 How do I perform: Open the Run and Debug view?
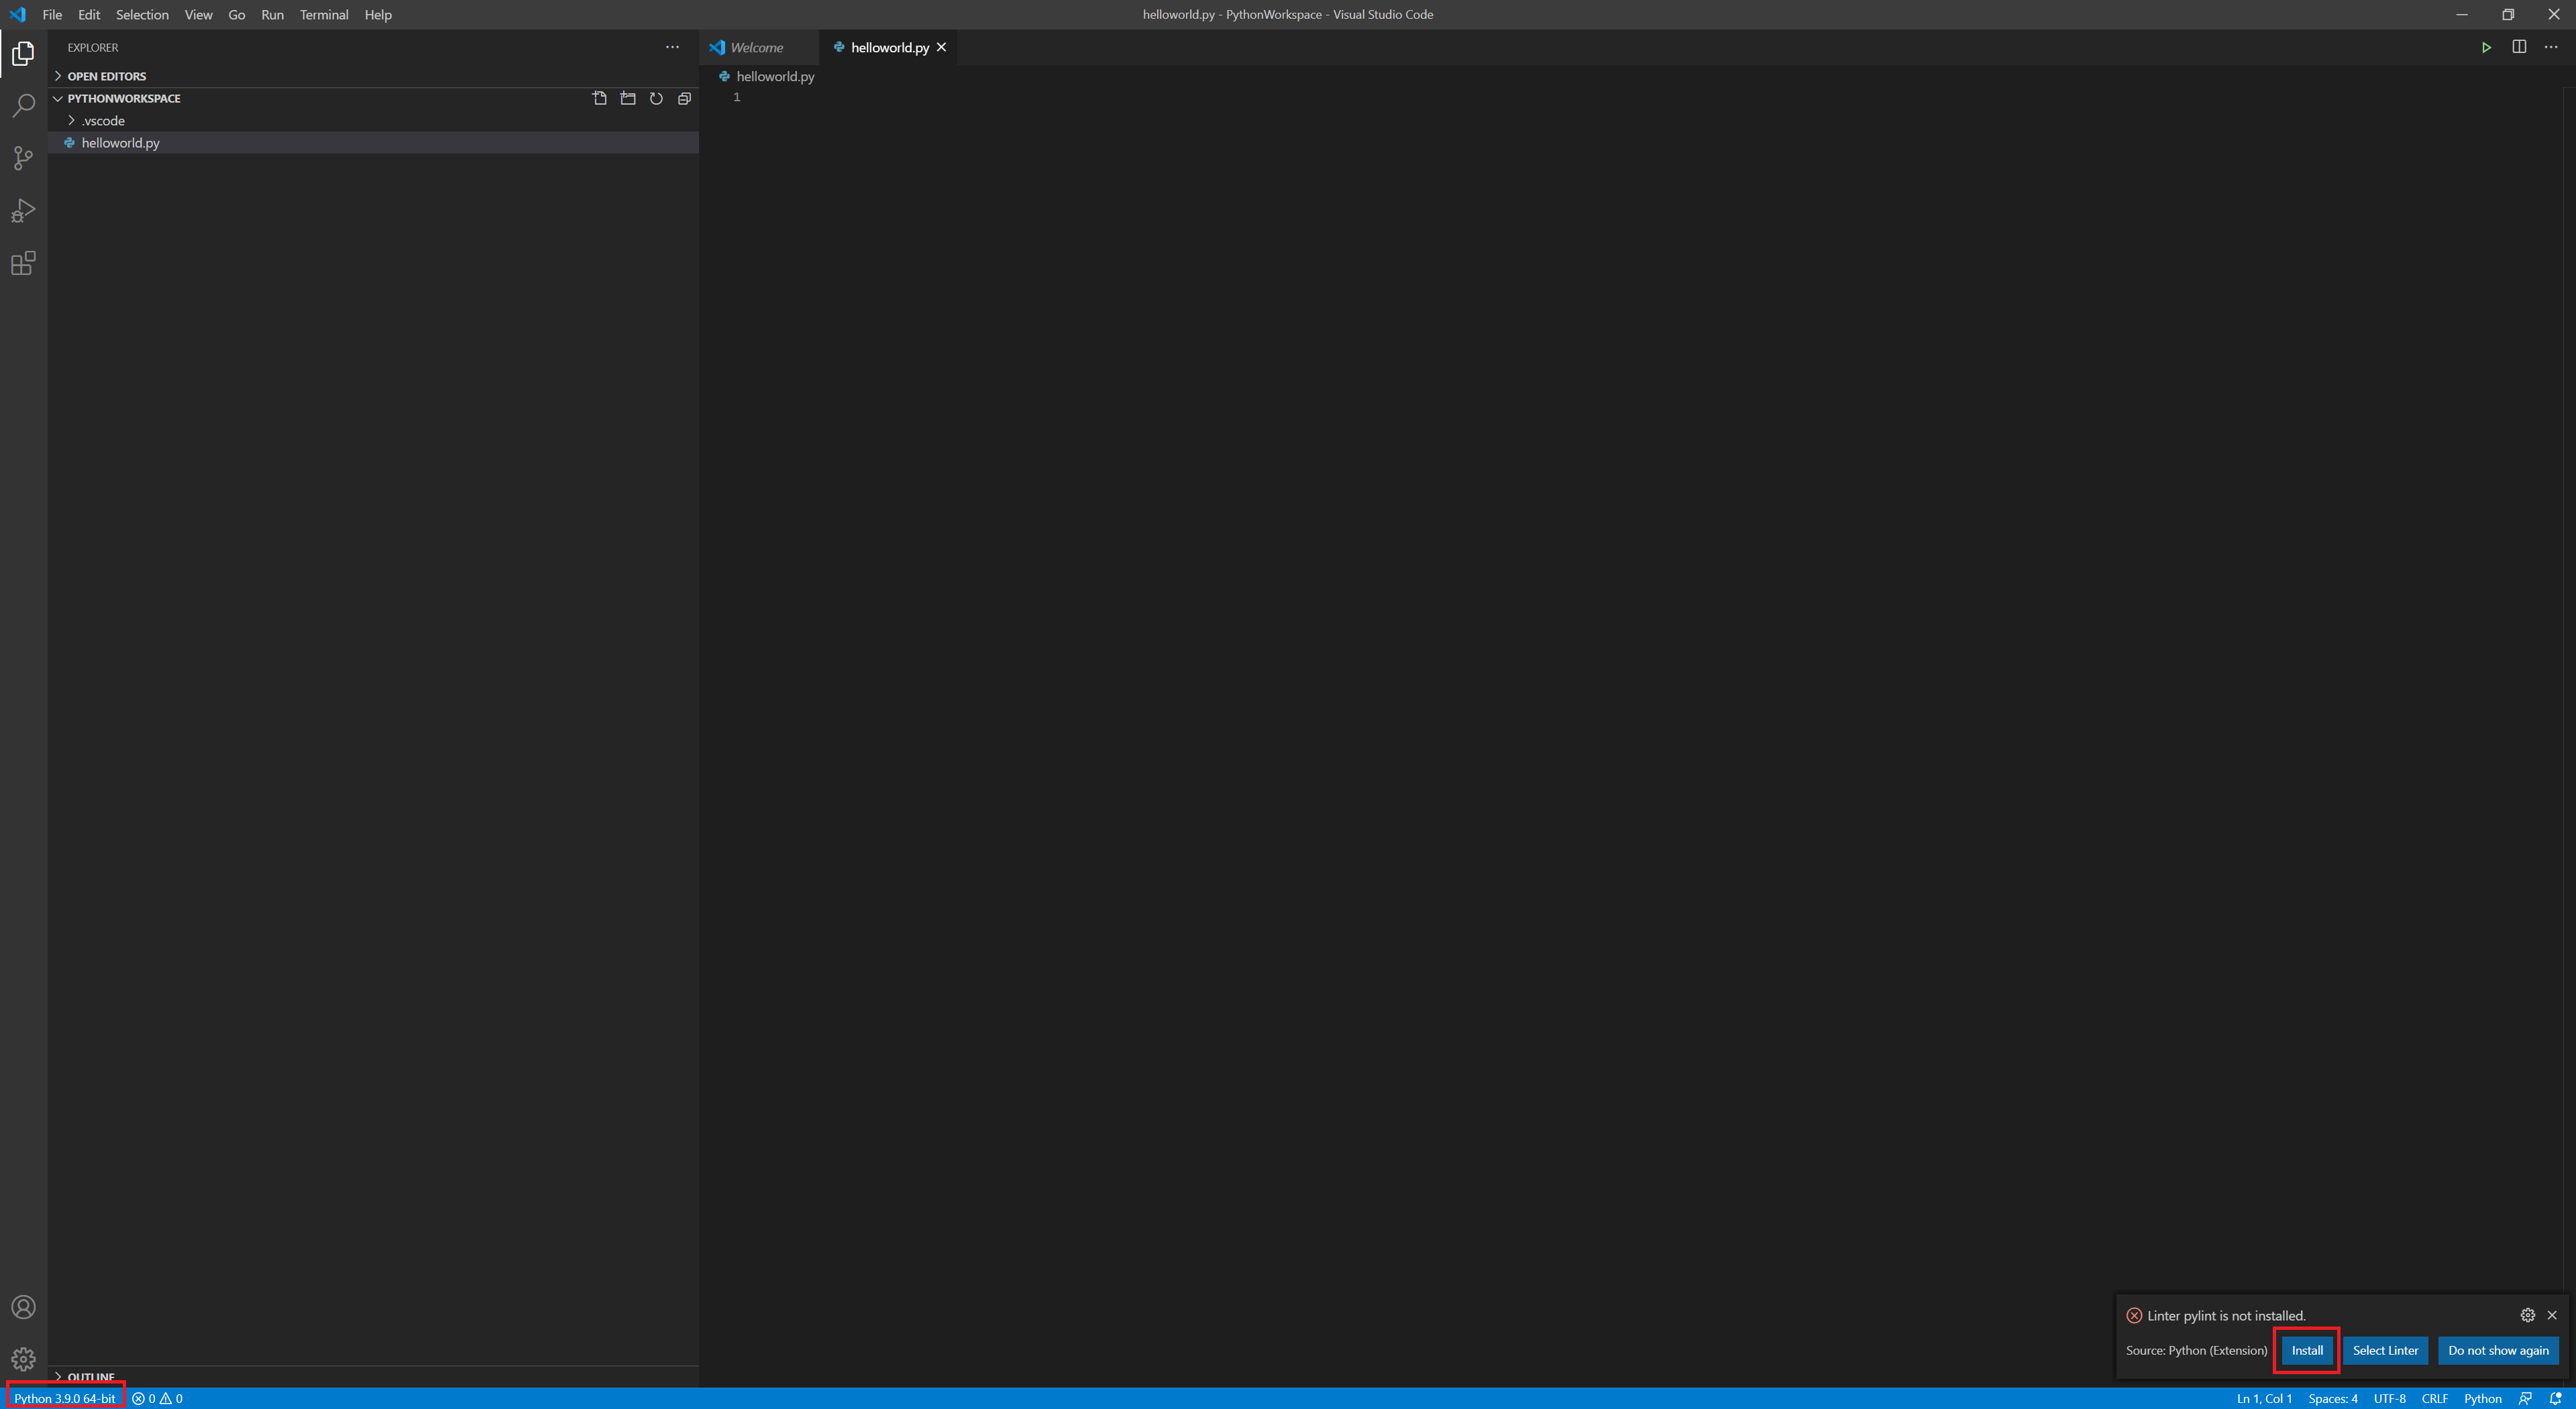[23, 211]
